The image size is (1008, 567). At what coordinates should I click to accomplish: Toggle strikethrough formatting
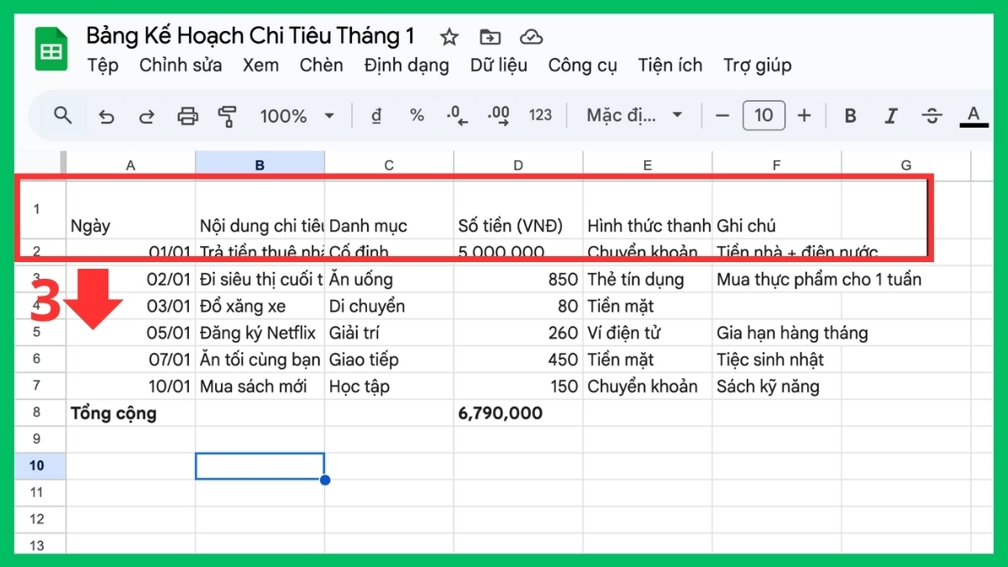932,115
